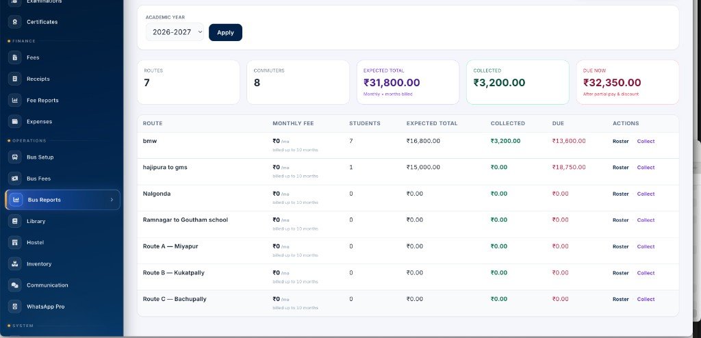Screen dimensions: 701x338
Task: Open Bus Fees menu label
Action: (38, 179)
